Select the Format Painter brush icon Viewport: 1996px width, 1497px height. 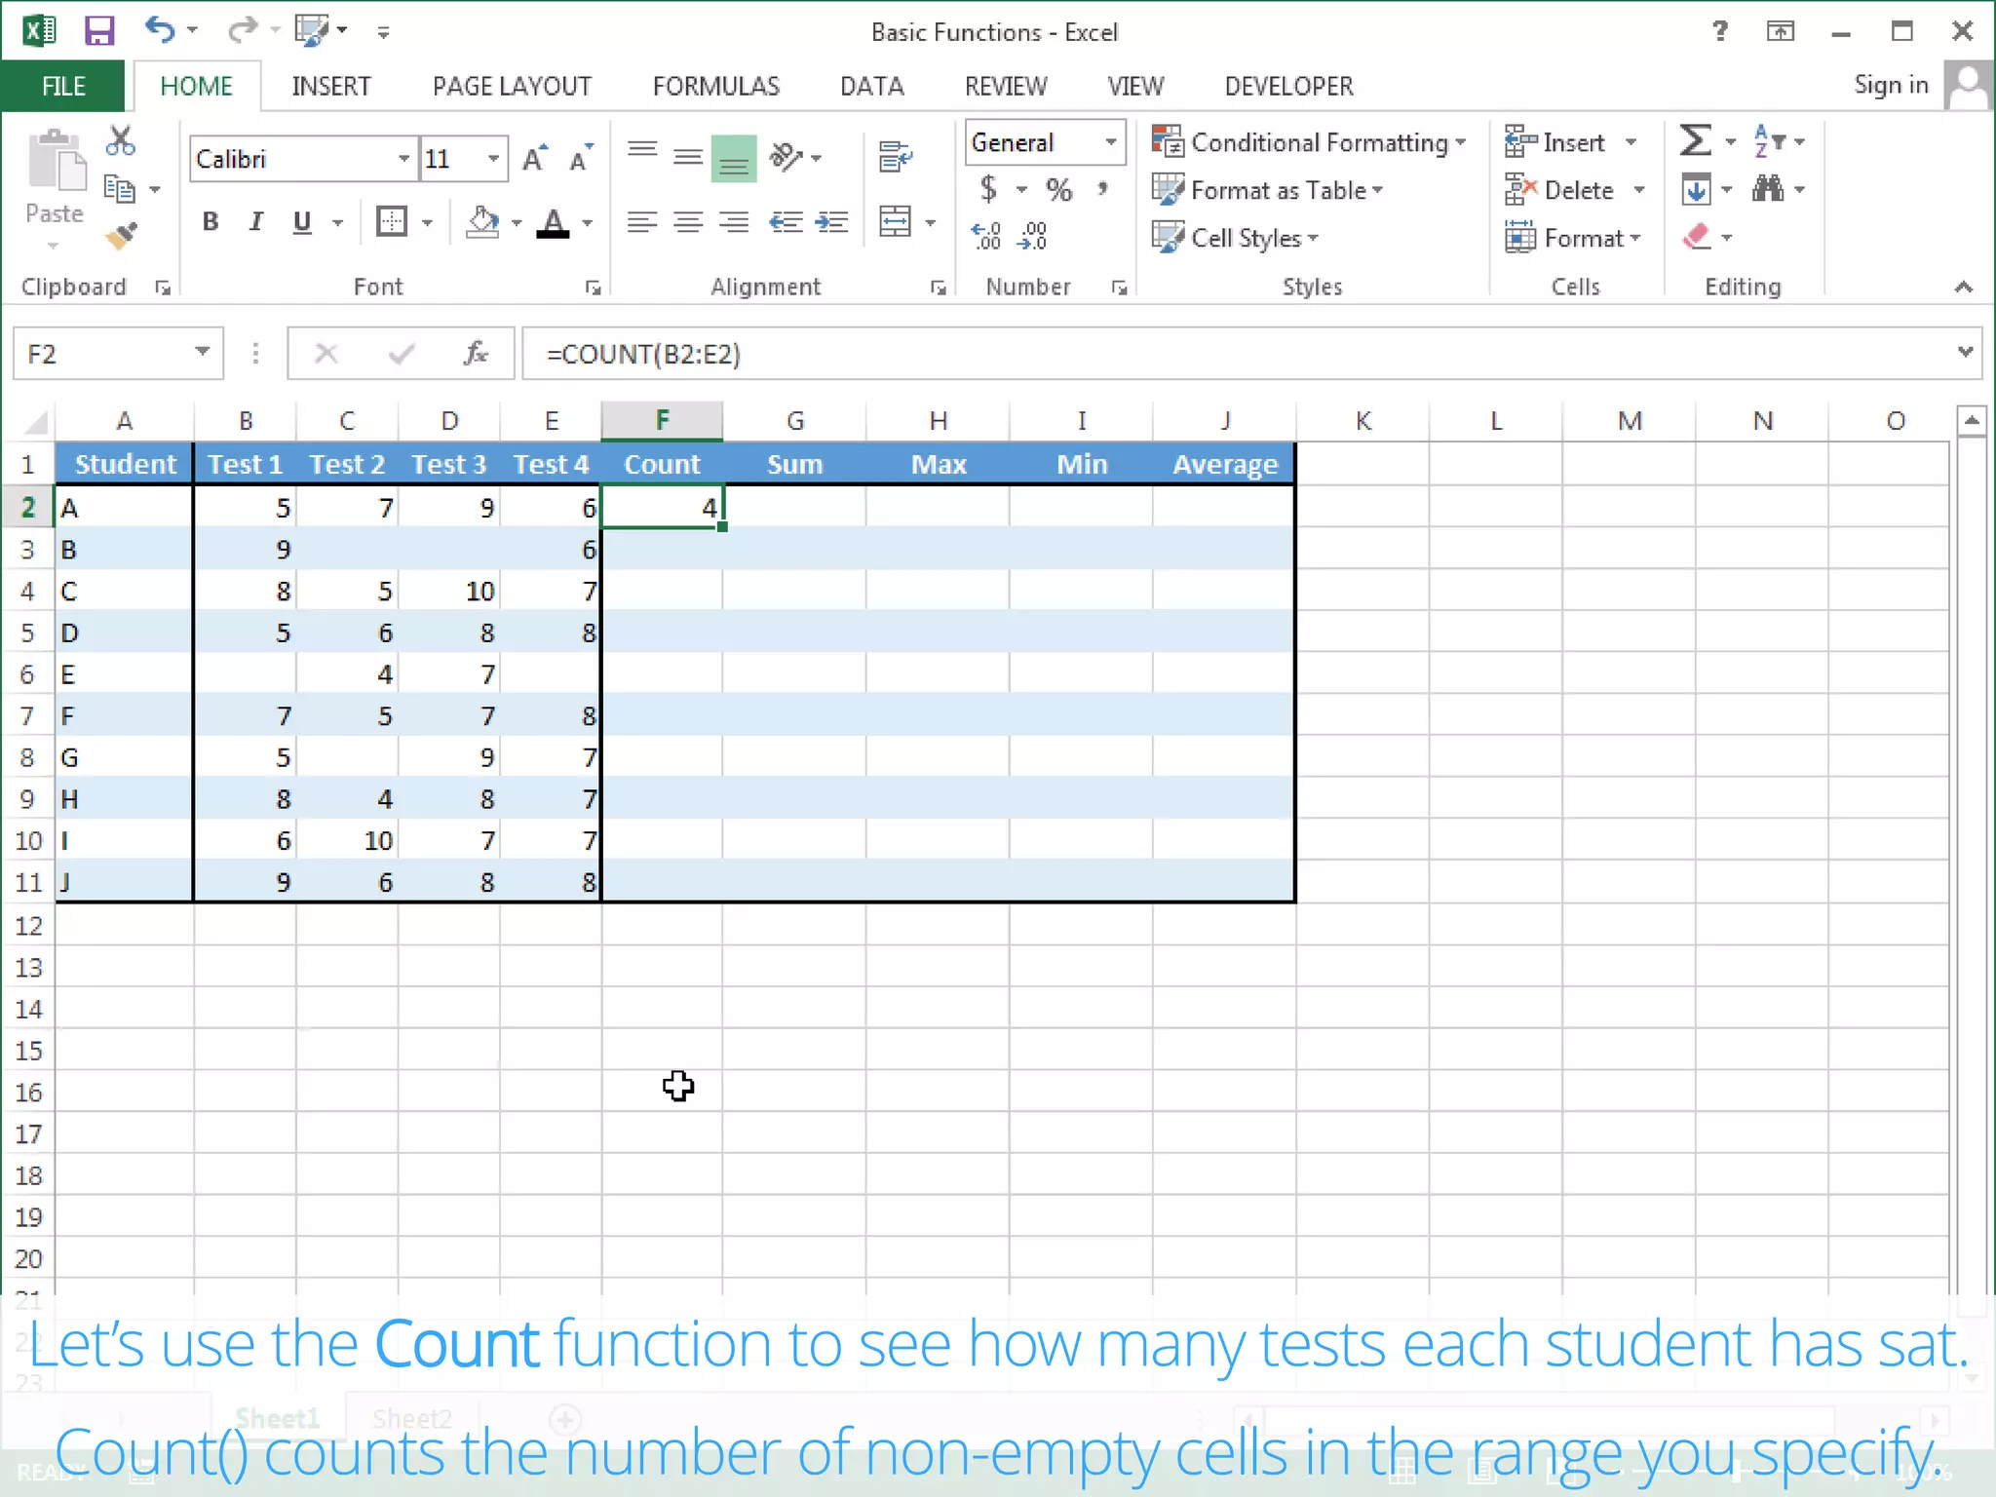pyautogui.click(x=121, y=235)
